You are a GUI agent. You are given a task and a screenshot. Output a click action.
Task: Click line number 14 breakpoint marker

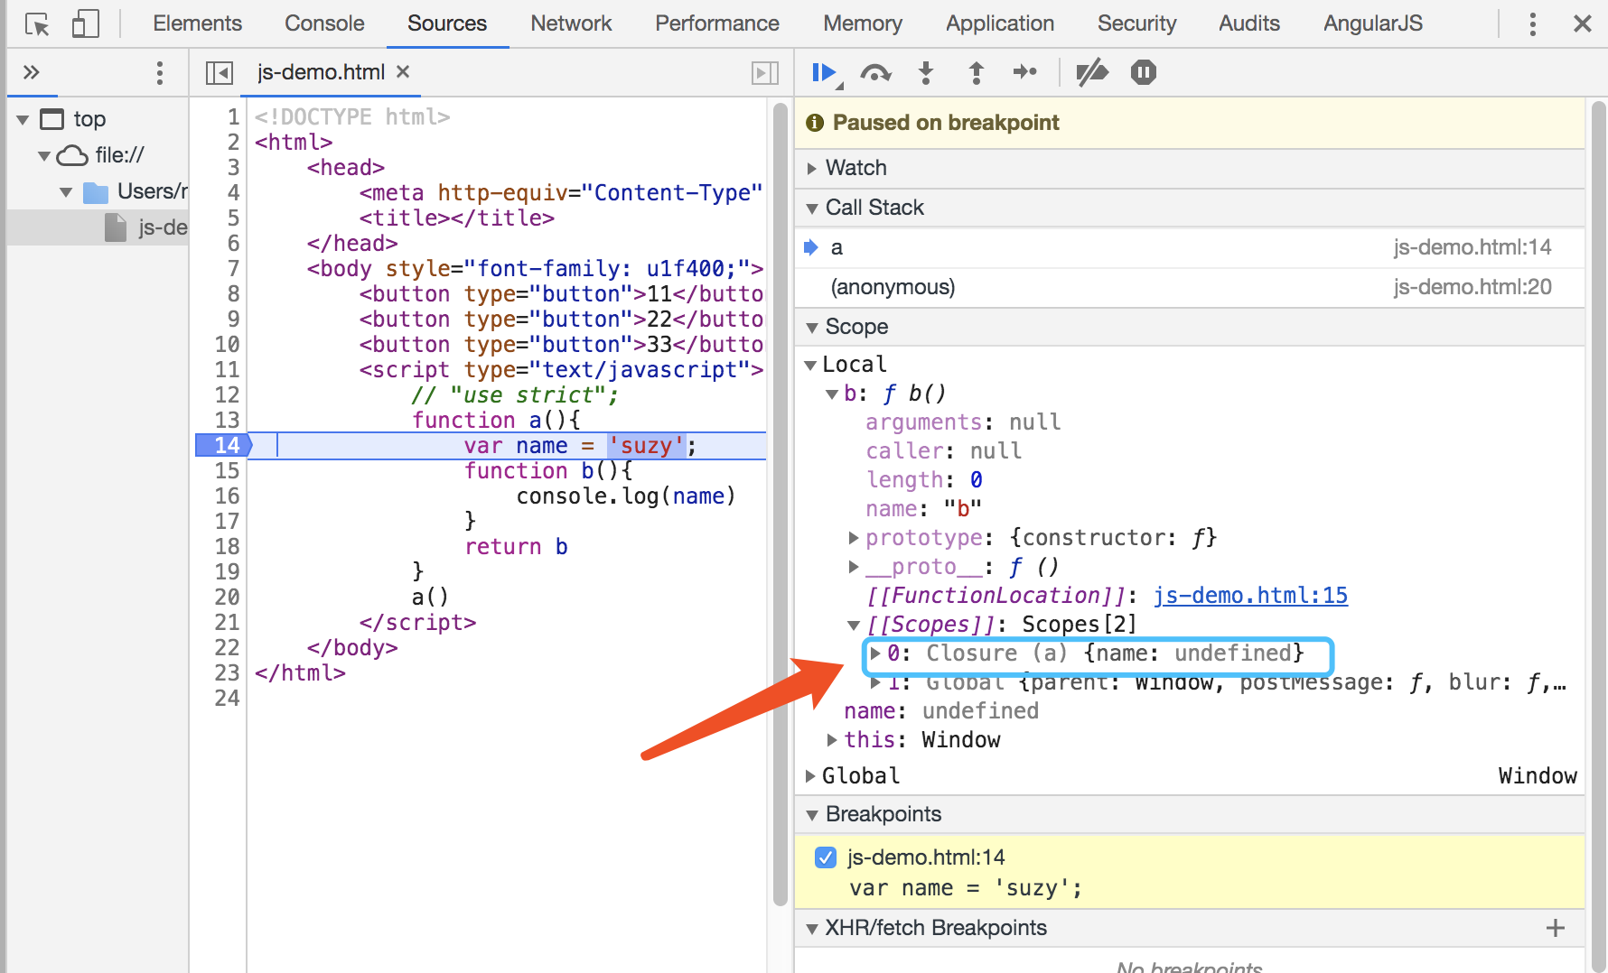(224, 445)
